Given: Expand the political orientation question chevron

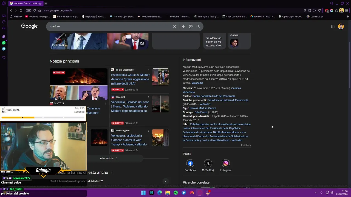Looking at the screenshot, I should click(x=165, y=181).
